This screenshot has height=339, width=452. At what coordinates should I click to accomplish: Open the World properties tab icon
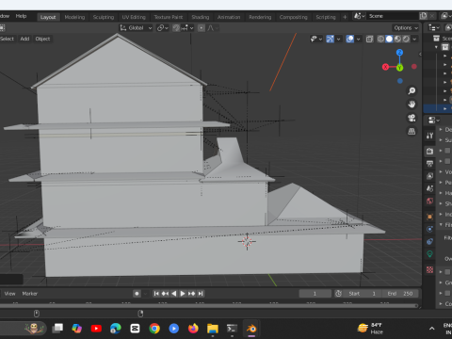[x=429, y=201]
